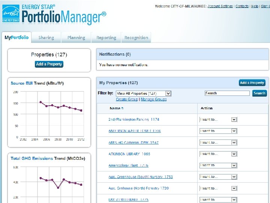Open Aux. Greenhouse (South) Nursery 1753 property
This screenshot has width=270, height=203.
click(x=141, y=177)
